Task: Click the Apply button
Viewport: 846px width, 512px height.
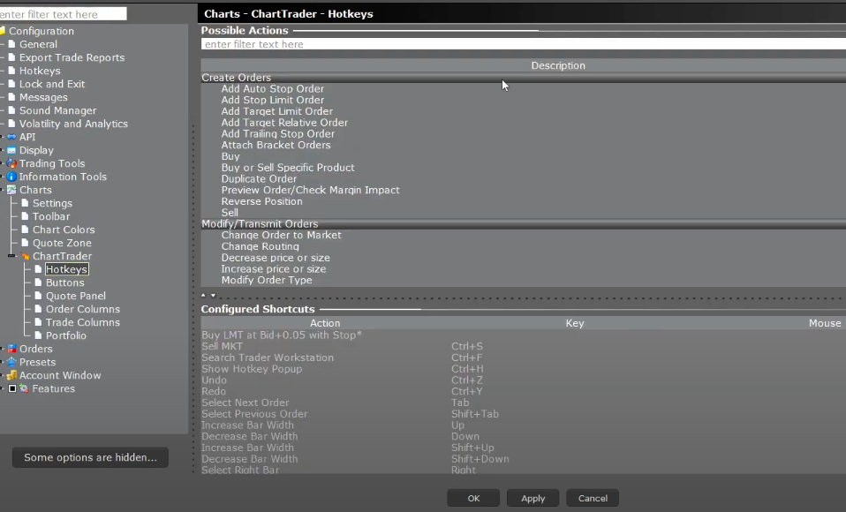Action: pyautogui.click(x=533, y=499)
